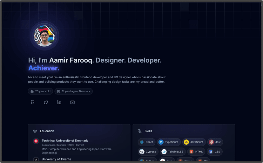Image resolution: width=263 pixels, height=163 pixels.
Task: Select the Jest skill chip
Action: pos(215,142)
